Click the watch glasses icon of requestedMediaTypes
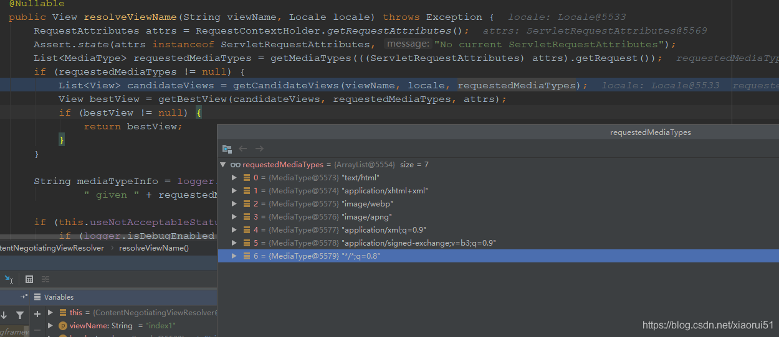This screenshot has height=337, width=779. [236, 165]
